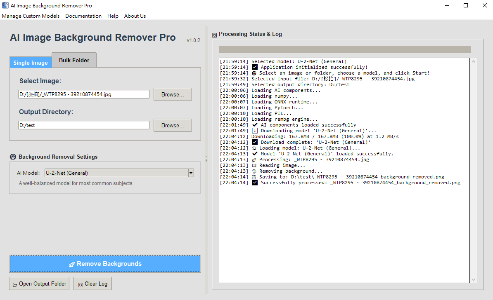Viewport: 493px width, 300px height.
Task: Click the gear icon beside Background Removal Settings
Action: tap(13, 157)
